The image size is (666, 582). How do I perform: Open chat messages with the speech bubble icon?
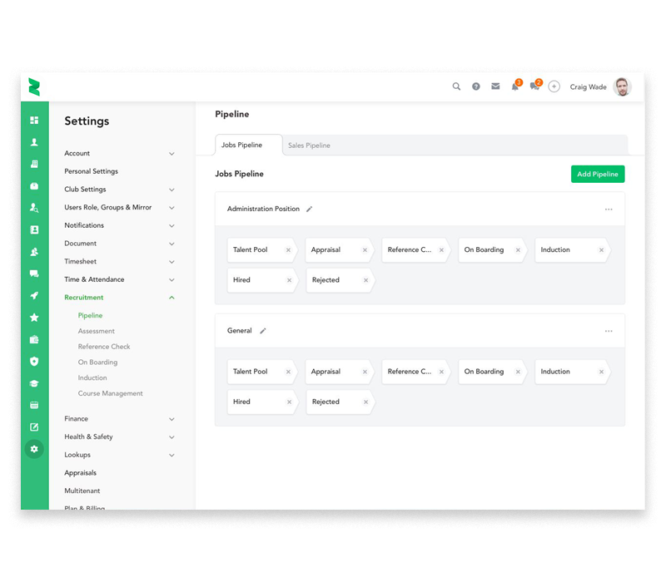pos(534,86)
